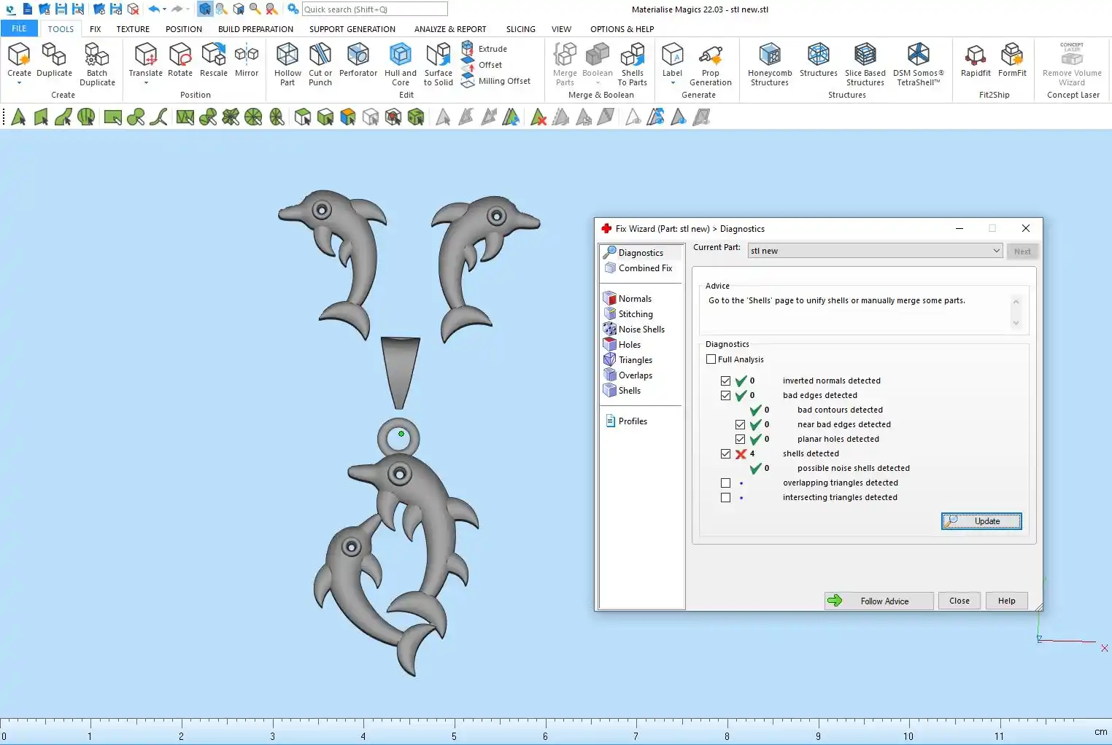Click the Shells To Parts icon
This screenshot has width=1112, height=745.
tap(632, 55)
